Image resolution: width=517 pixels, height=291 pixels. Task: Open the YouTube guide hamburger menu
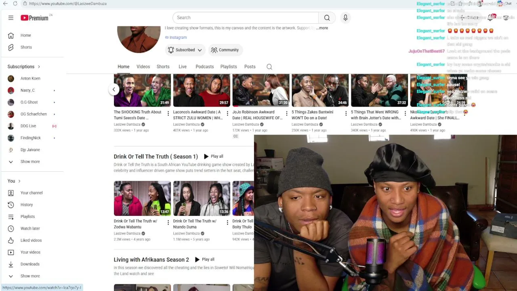pyautogui.click(x=11, y=18)
